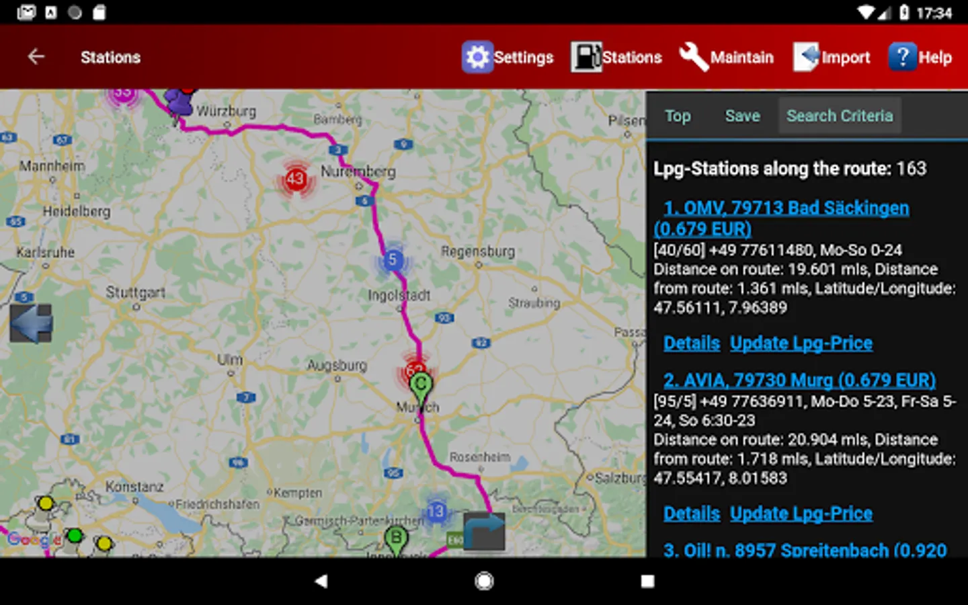Open Help via the question mark icon
The height and width of the screenshot is (605, 968).
pyautogui.click(x=902, y=57)
